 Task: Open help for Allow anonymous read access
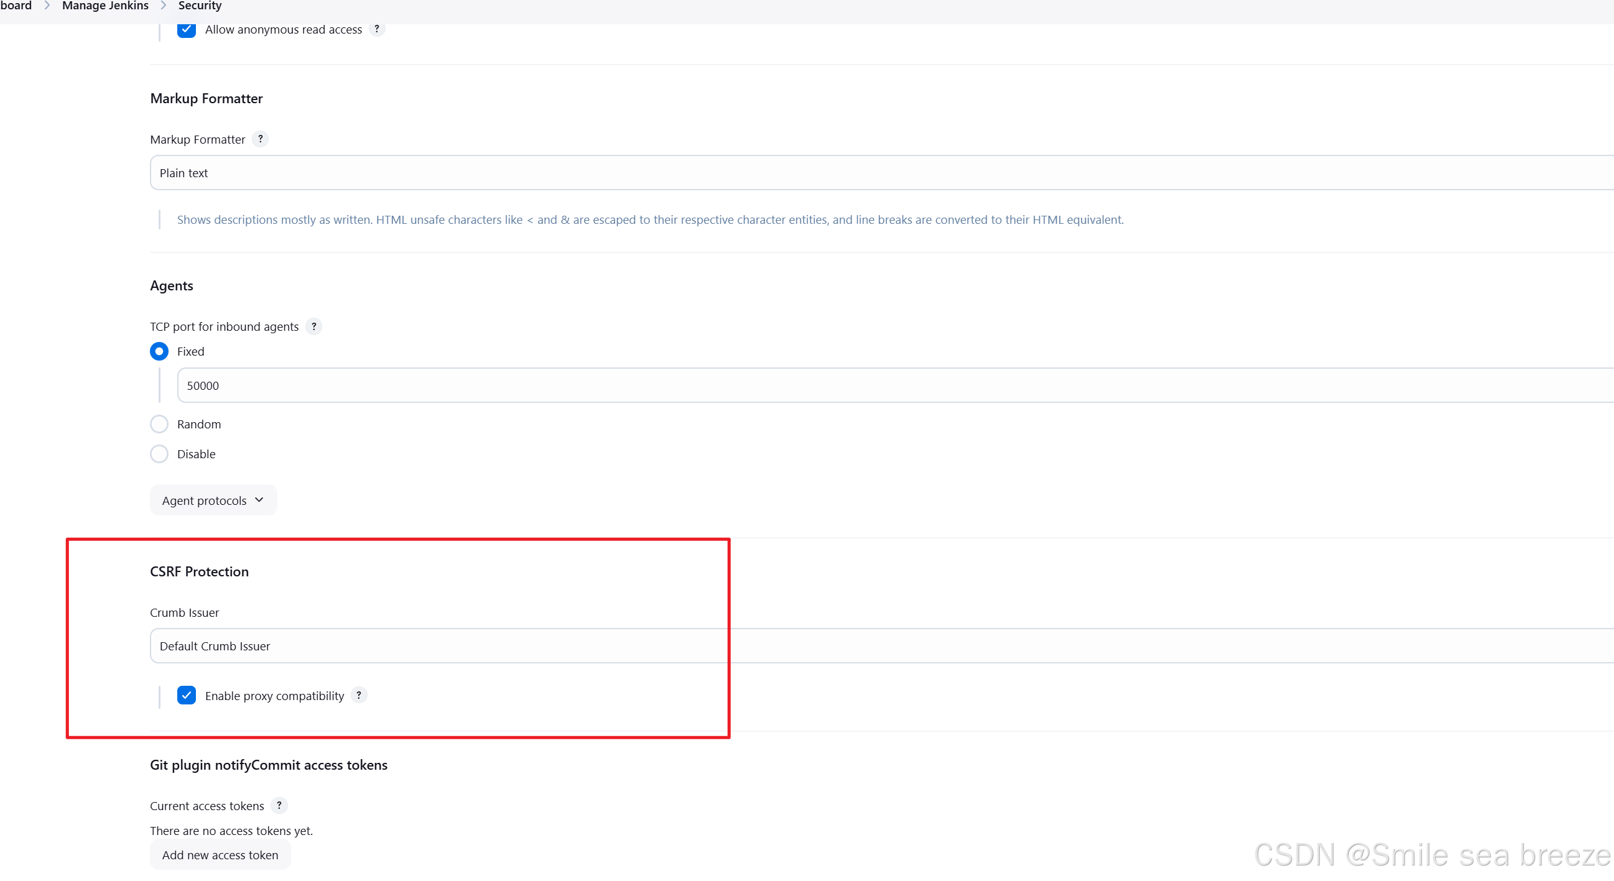pos(376,29)
